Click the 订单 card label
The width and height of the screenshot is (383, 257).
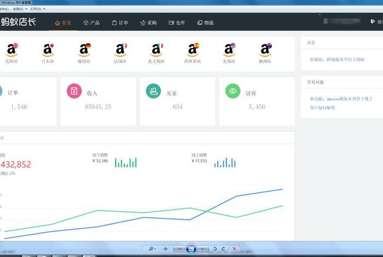point(13,93)
